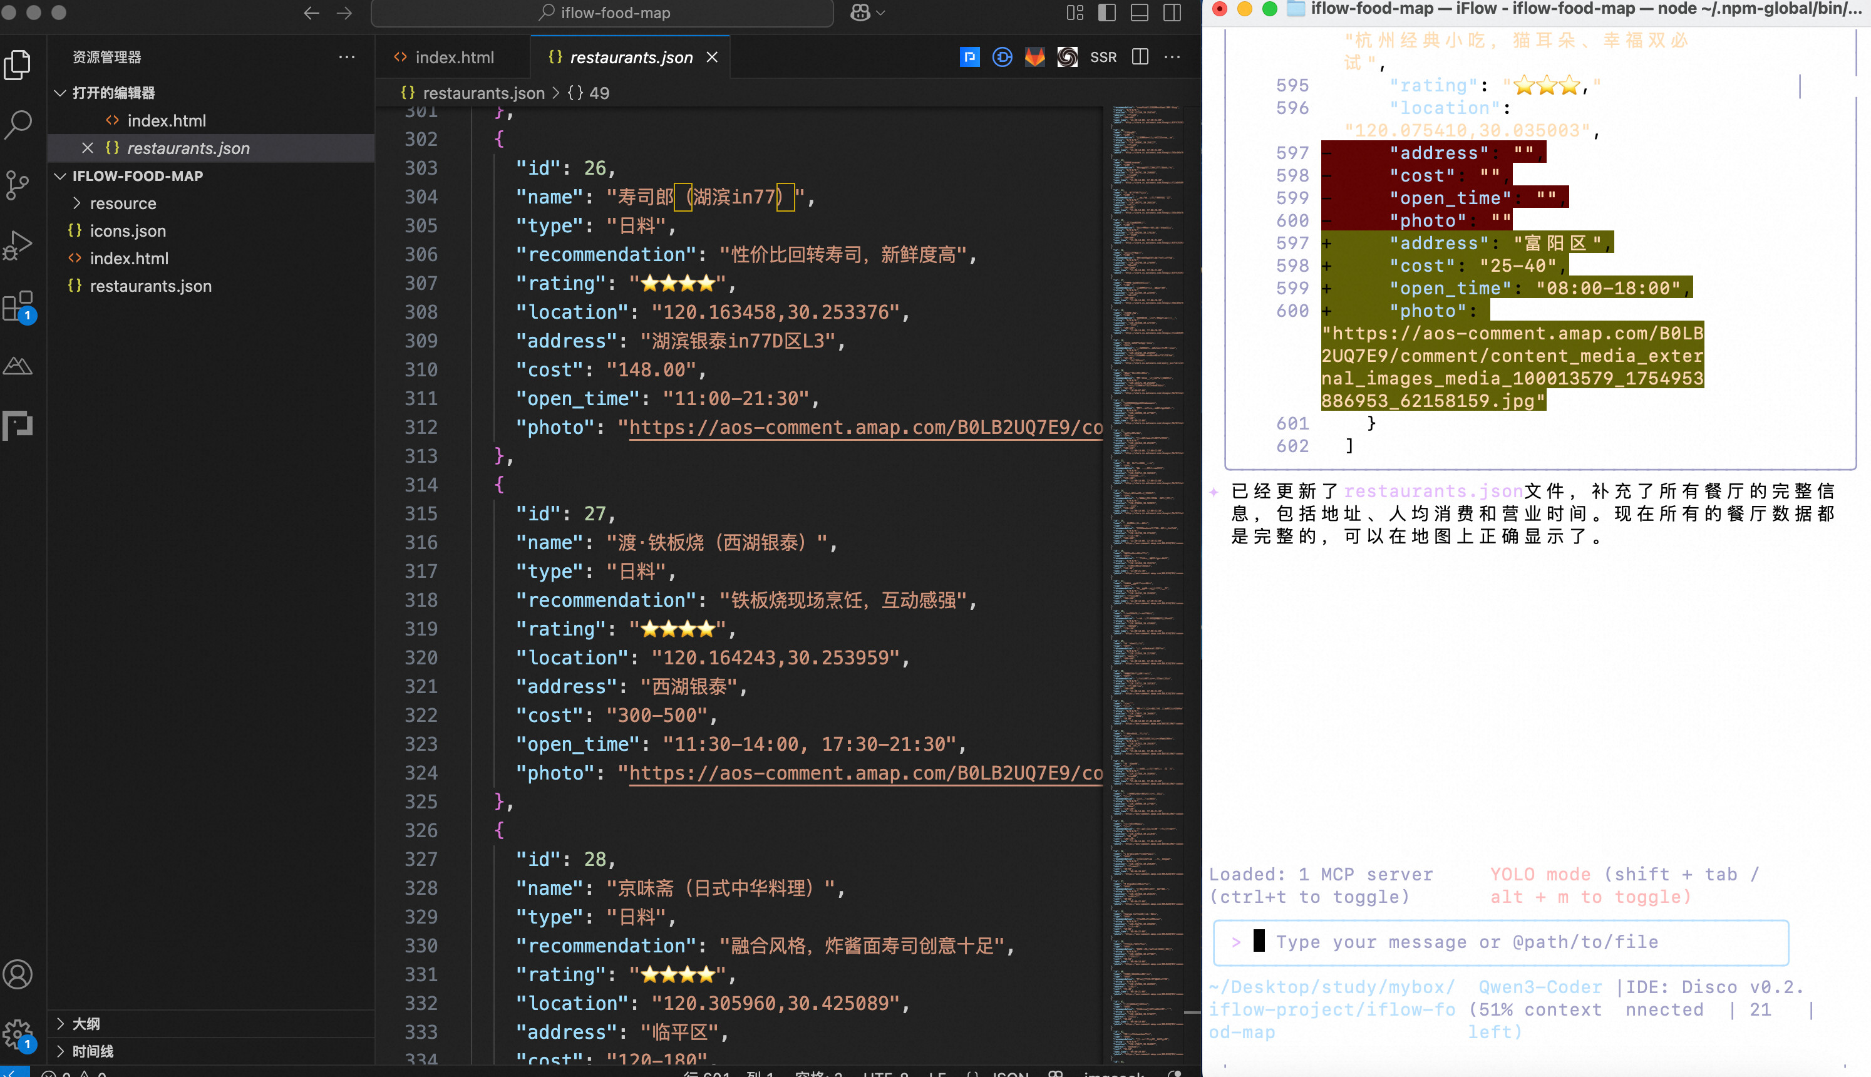The image size is (1871, 1077).
Task: Open the Accounts icon in activity bar
Action: point(18,974)
